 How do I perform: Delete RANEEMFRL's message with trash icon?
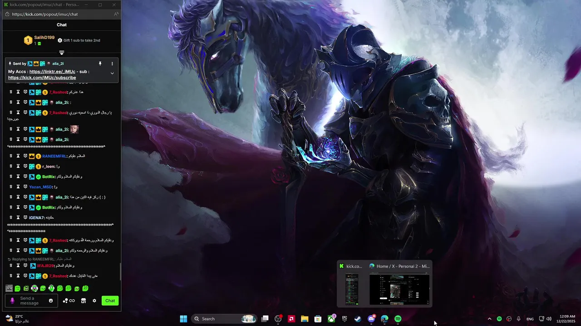point(11,156)
